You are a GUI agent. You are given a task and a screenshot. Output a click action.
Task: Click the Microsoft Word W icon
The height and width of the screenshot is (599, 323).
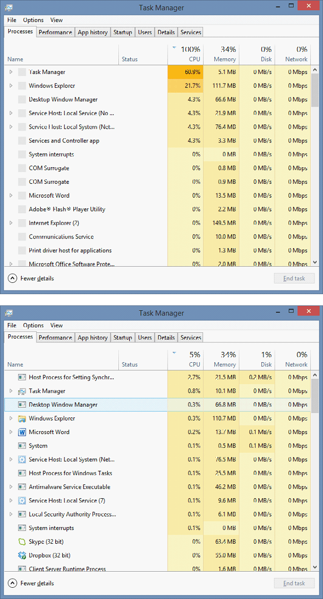pos(21,432)
